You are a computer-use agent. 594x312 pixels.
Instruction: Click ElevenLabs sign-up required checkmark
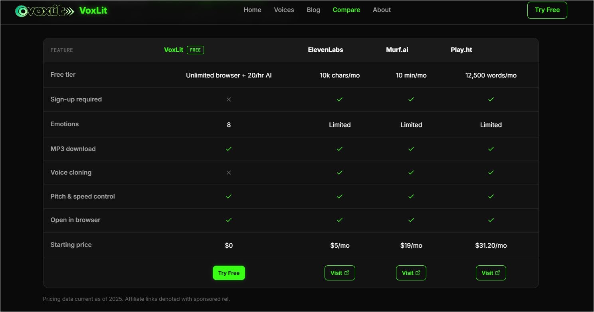click(x=340, y=99)
